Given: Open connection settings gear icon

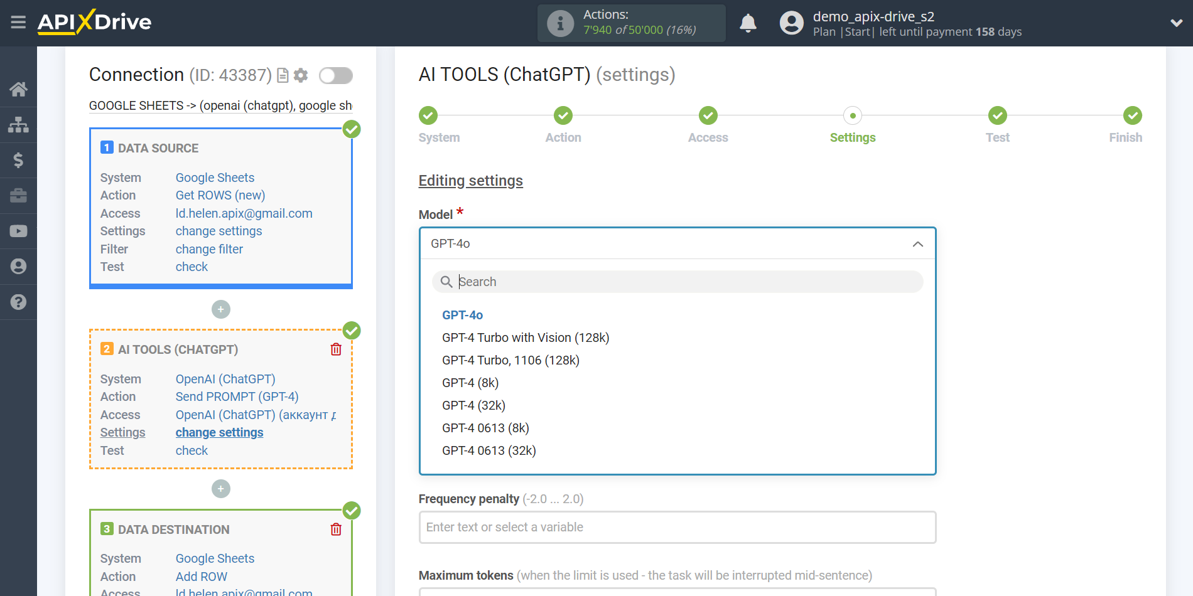Looking at the screenshot, I should click(301, 75).
